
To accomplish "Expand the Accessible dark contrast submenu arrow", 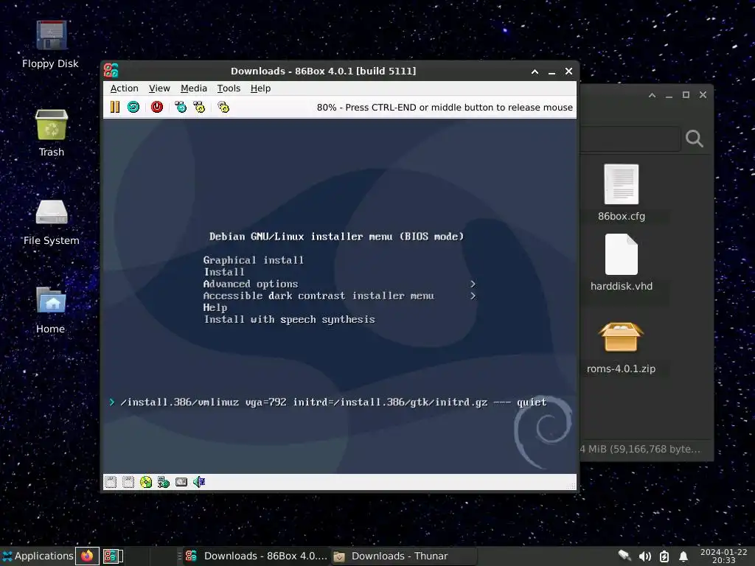I will pos(473,296).
